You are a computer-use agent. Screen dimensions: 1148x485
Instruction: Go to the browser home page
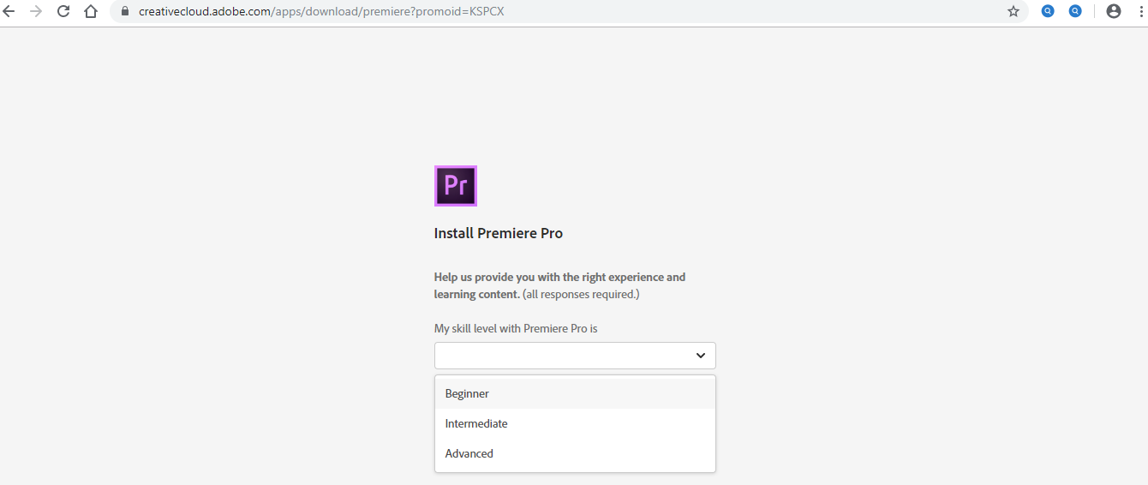point(91,12)
